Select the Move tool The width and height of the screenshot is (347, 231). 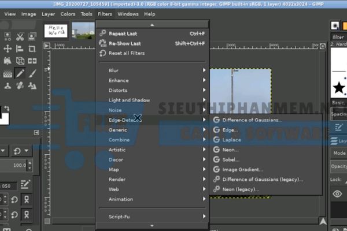click(x=8, y=49)
